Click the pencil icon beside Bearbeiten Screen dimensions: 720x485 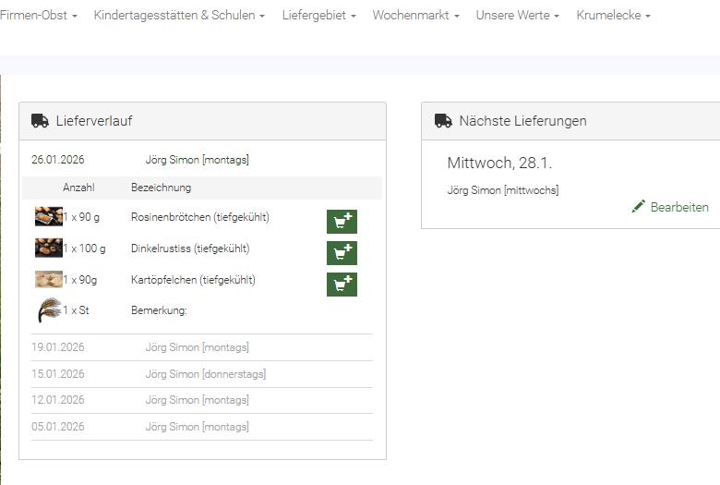(x=639, y=206)
